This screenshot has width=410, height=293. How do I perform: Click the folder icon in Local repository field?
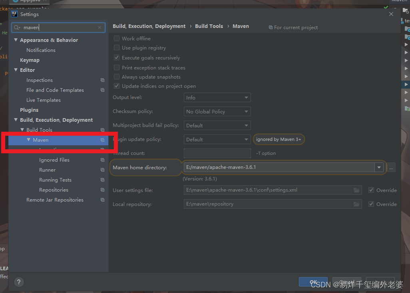356,204
